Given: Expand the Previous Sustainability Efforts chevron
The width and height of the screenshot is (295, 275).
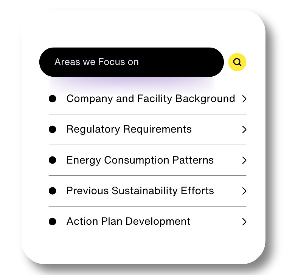Looking at the screenshot, I should point(244,191).
